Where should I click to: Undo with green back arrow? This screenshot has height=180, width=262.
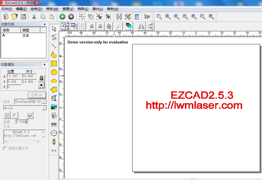tap(62, 17)
